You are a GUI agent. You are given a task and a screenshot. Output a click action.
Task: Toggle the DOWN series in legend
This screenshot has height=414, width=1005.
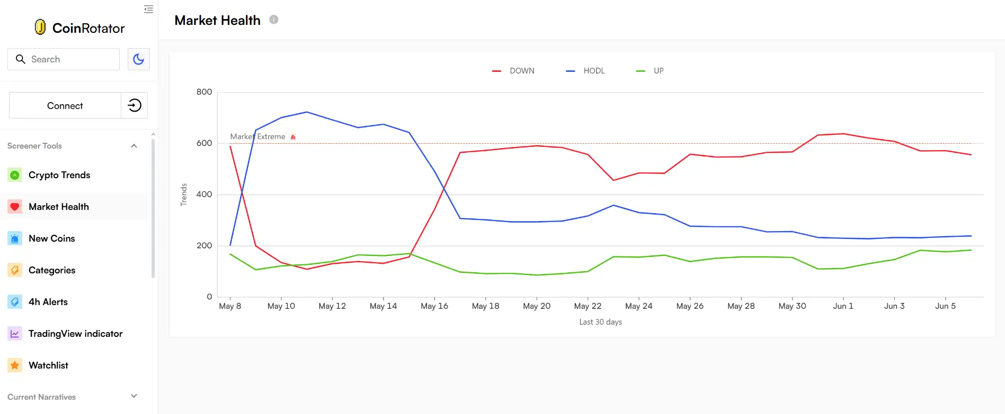pos(513,71)
